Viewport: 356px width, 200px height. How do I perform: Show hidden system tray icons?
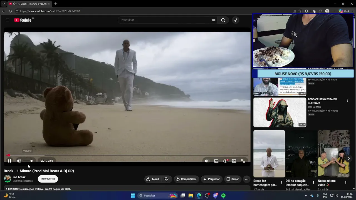pos(306,196)
